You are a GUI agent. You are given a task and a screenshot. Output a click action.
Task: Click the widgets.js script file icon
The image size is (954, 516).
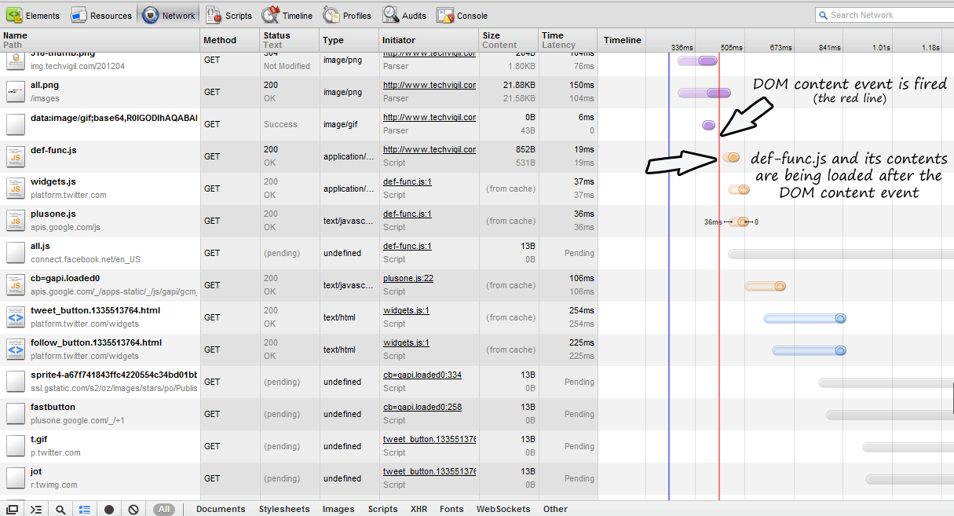click(x=16, y=188)
